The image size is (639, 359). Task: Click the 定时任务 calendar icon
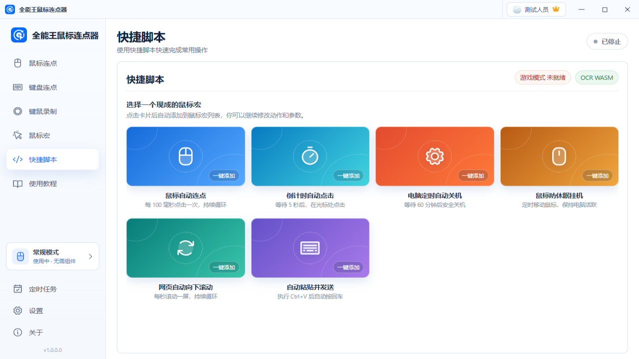pos(18,289)
